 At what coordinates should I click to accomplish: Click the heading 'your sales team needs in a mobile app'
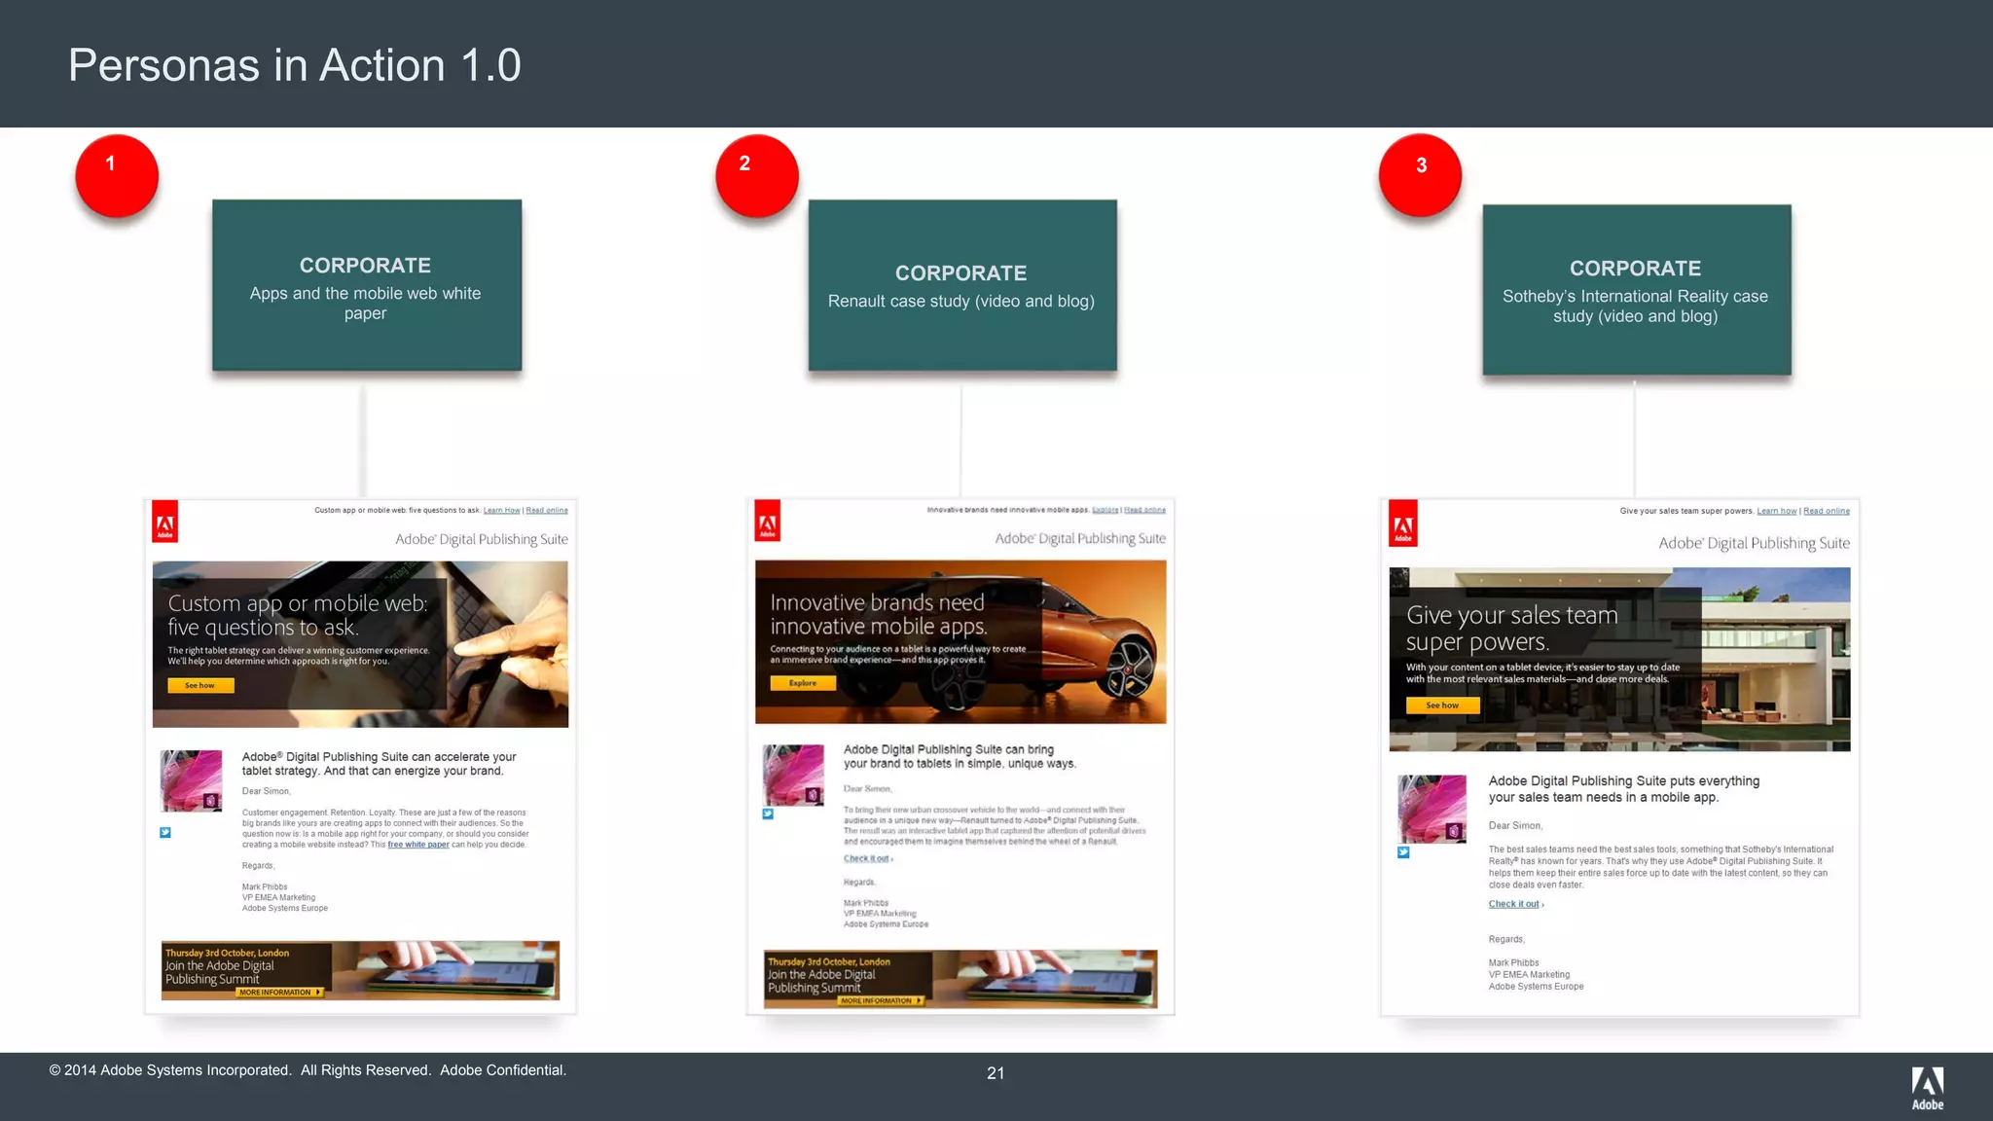pos(1623,789)
